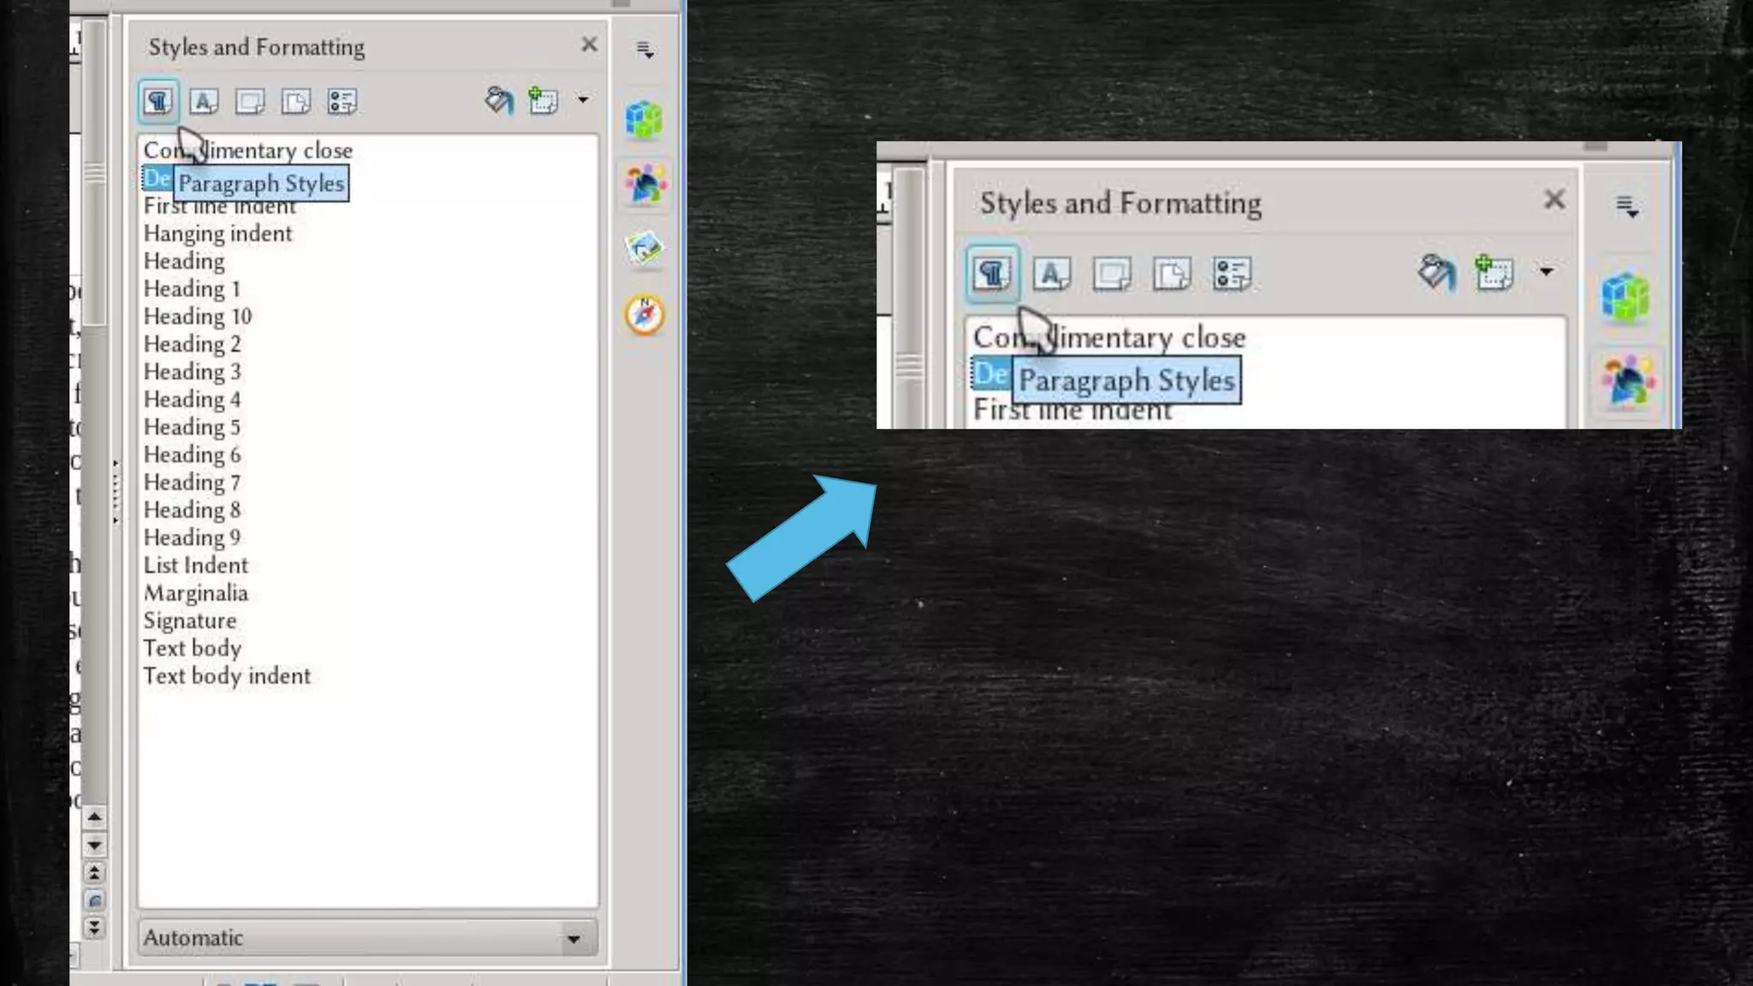Open List Styles in the main sidebar panel
The width and height of the screenshot is (1753, 986).
coord(342,102)
